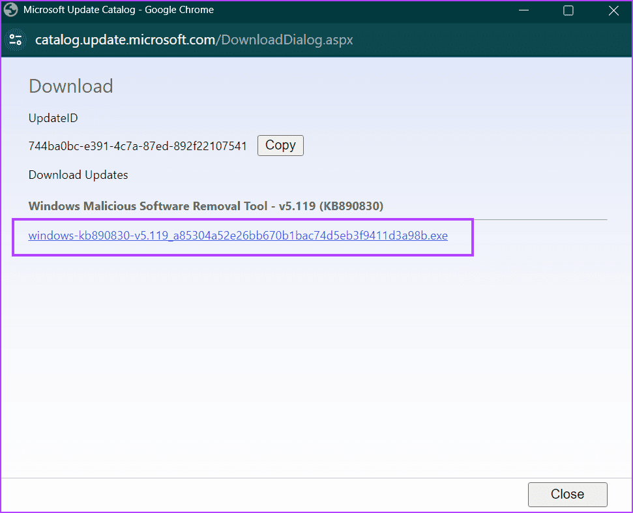This screenshot has height=513, width=633.
Task: Open the windows-kb890830-v5.119 .exe download link
Action: pos(238,236)
